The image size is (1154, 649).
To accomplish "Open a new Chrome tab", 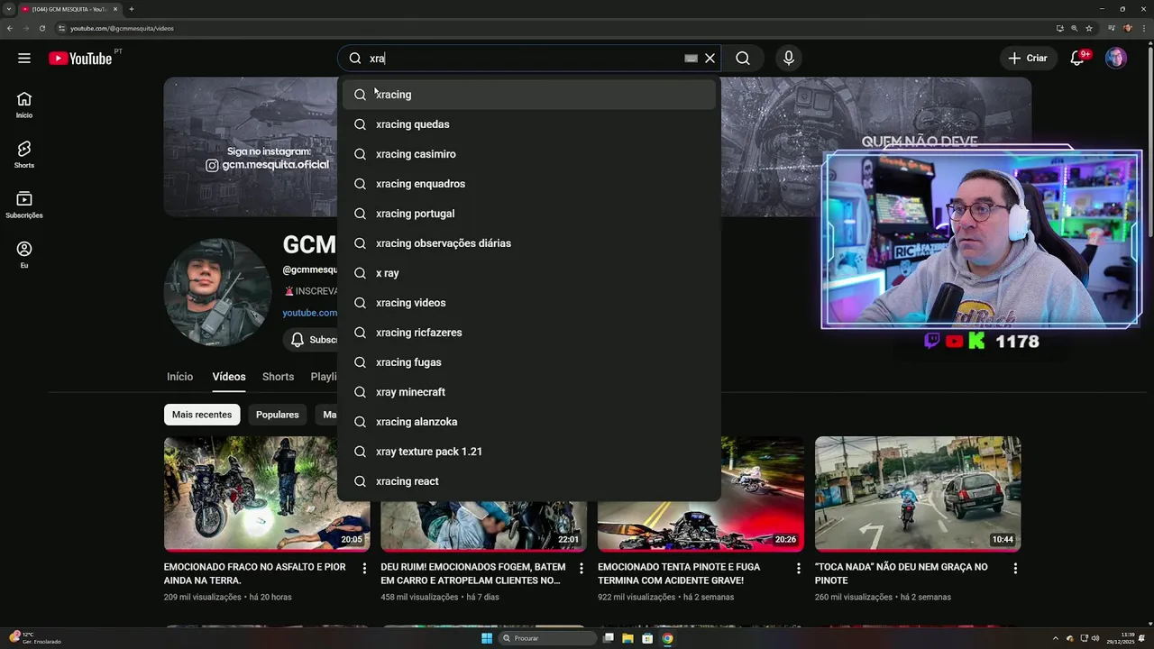I will tap(132, 9).
